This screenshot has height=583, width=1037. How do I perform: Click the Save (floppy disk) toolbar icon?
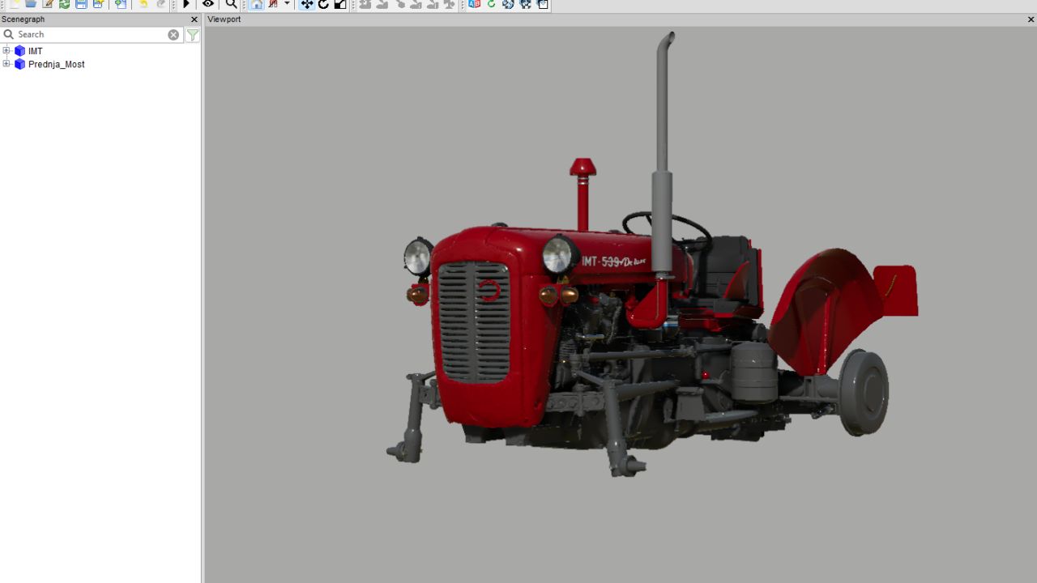[81, 4]
